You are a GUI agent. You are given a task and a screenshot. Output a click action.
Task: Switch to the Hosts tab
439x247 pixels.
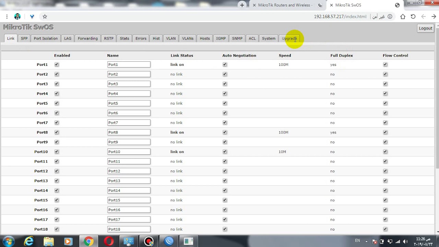click(x=205, y=38)
